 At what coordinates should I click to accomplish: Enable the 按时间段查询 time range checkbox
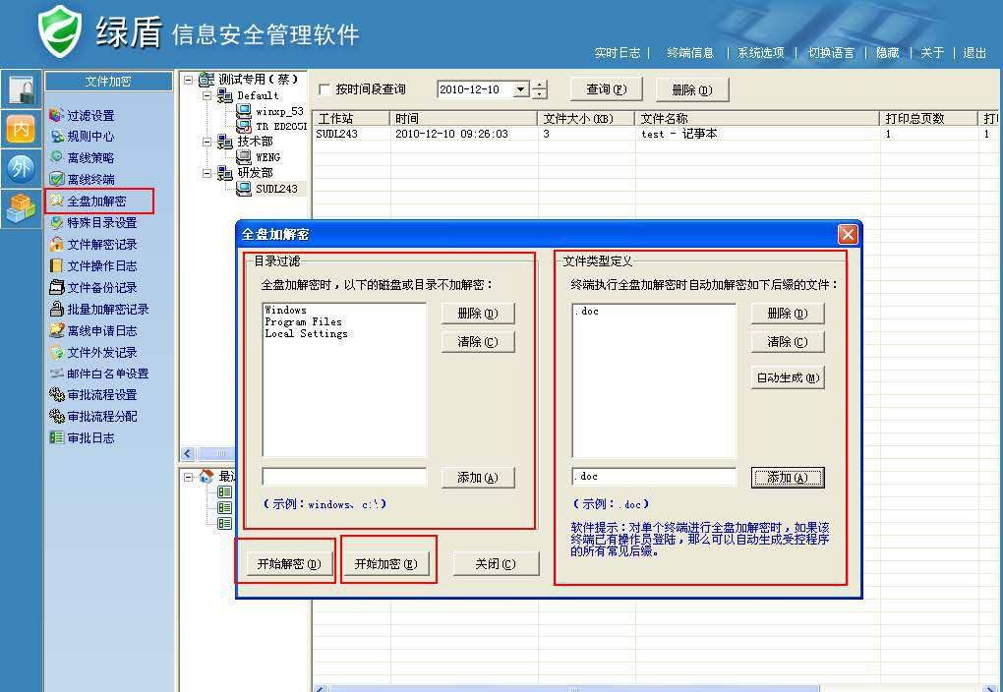324,89
